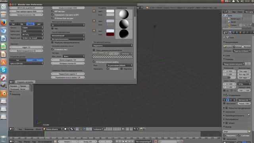Click the OpenGL render animation icon in 3D header

click(x=144, y=129)
